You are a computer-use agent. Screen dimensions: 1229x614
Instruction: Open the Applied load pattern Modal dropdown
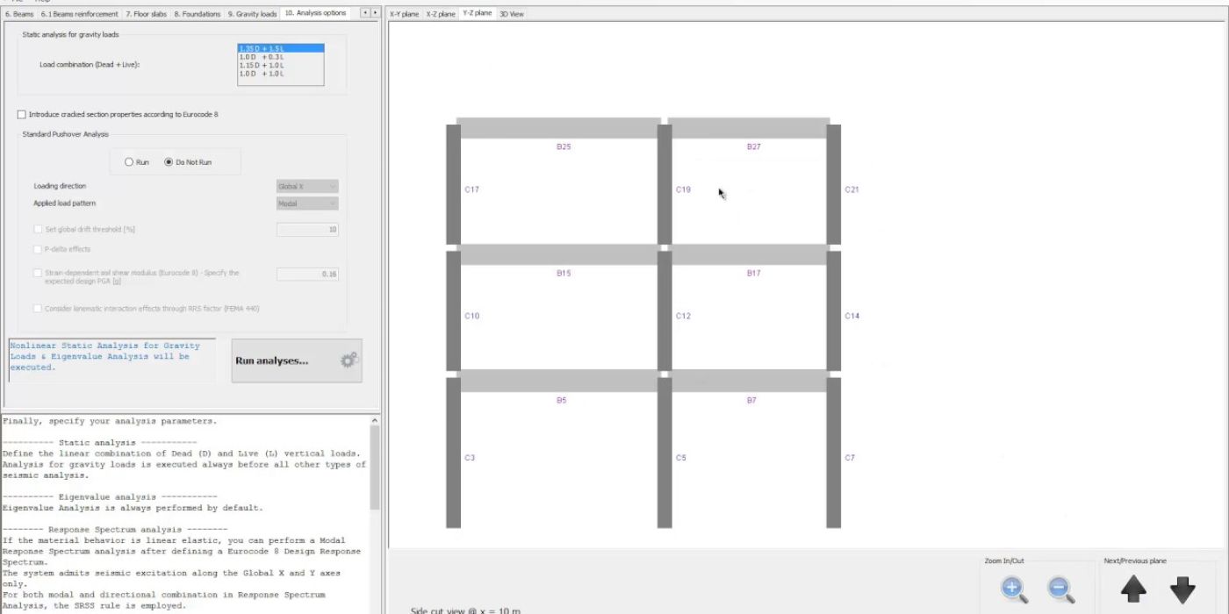click(x=307, y=203)
